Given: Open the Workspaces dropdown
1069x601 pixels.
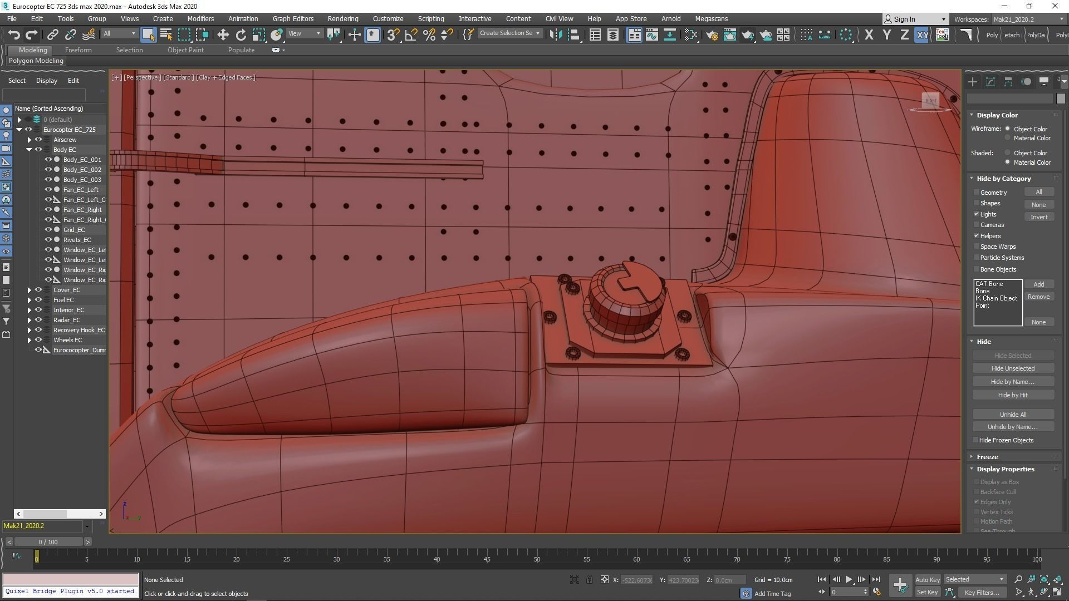Looking at the screenshot, I should click(1027, 19).
